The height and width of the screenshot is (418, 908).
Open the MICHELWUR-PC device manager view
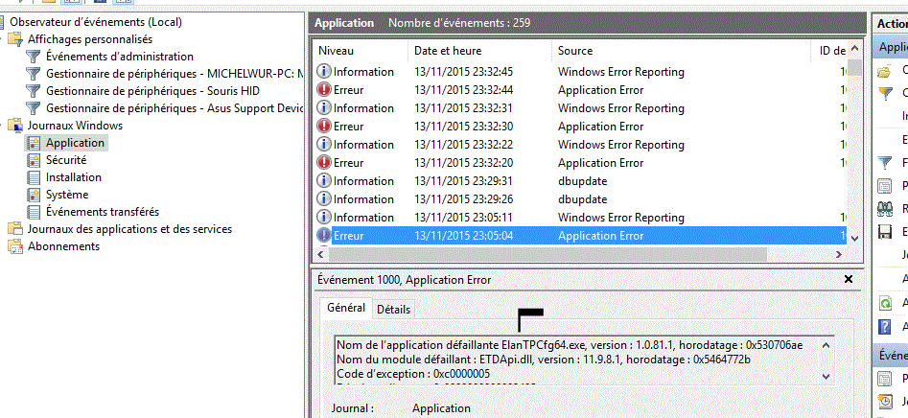[x=175, y=74]
